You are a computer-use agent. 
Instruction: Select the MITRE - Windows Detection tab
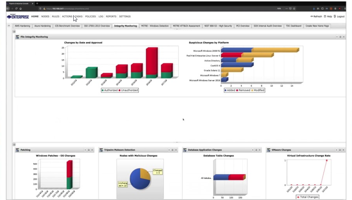pos(155,26)
